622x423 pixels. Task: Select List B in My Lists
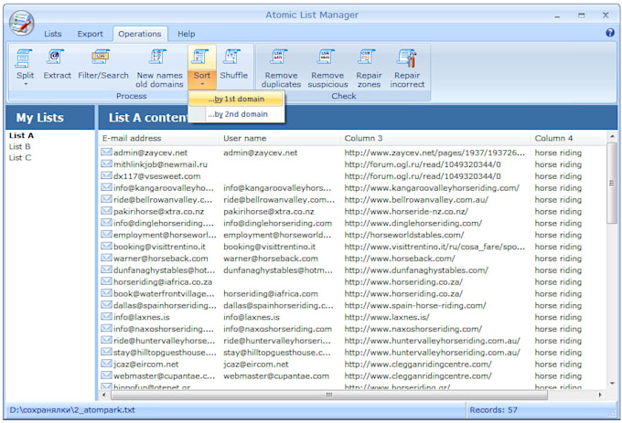[20, 146]
